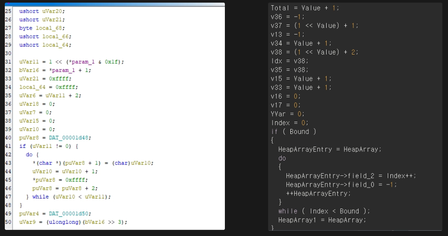Click the 'while (uVar10 < uVar11)' line

(71, 196)
